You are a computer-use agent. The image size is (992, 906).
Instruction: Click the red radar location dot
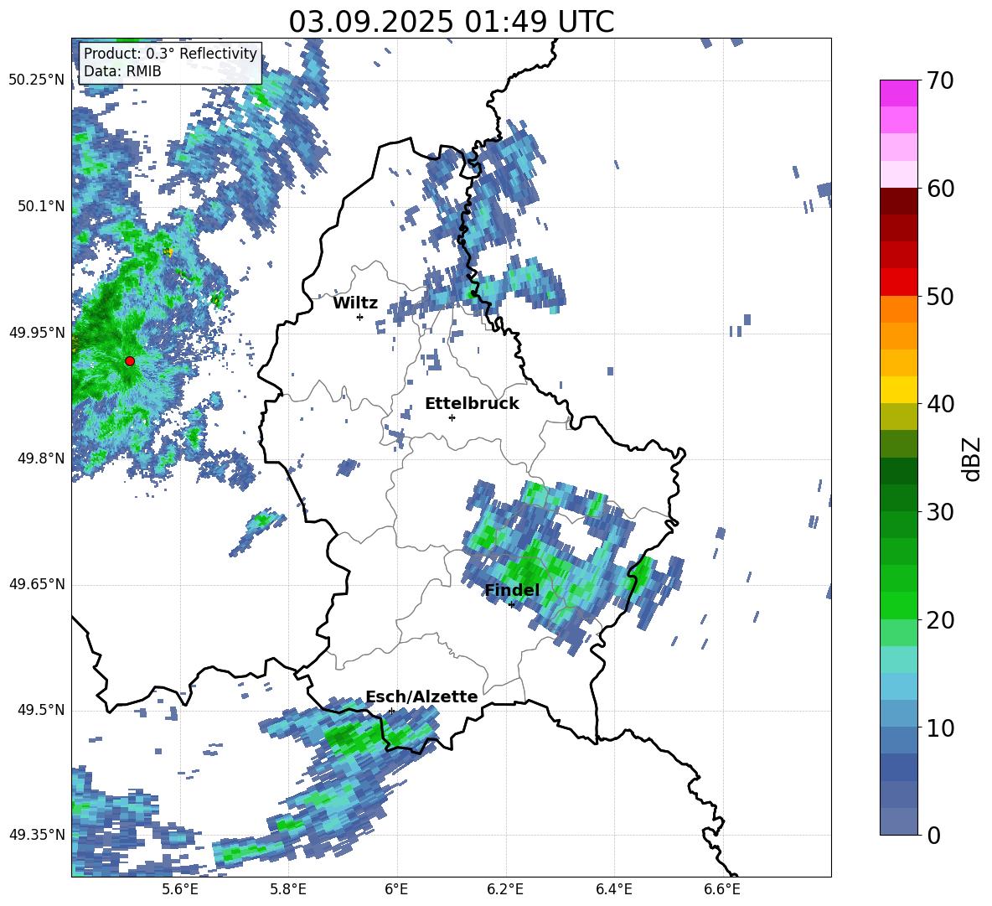[x=130, y=361]
